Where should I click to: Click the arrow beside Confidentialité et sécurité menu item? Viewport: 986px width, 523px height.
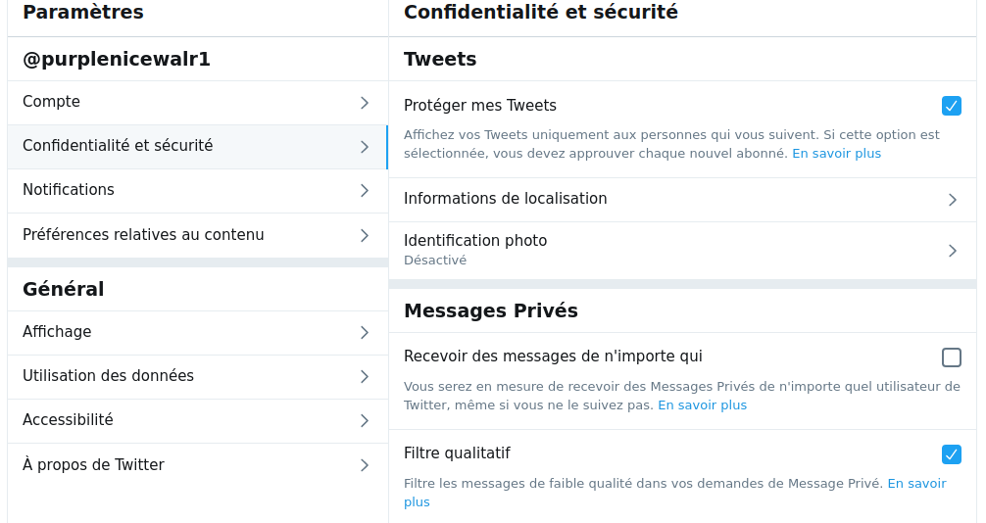(365, 147)
